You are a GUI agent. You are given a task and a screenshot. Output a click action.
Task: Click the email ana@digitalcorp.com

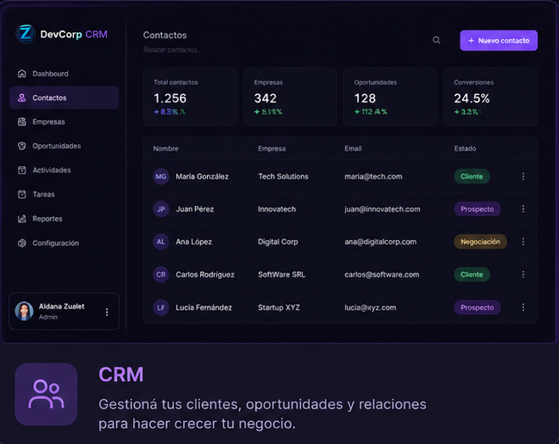pos(380,241)
